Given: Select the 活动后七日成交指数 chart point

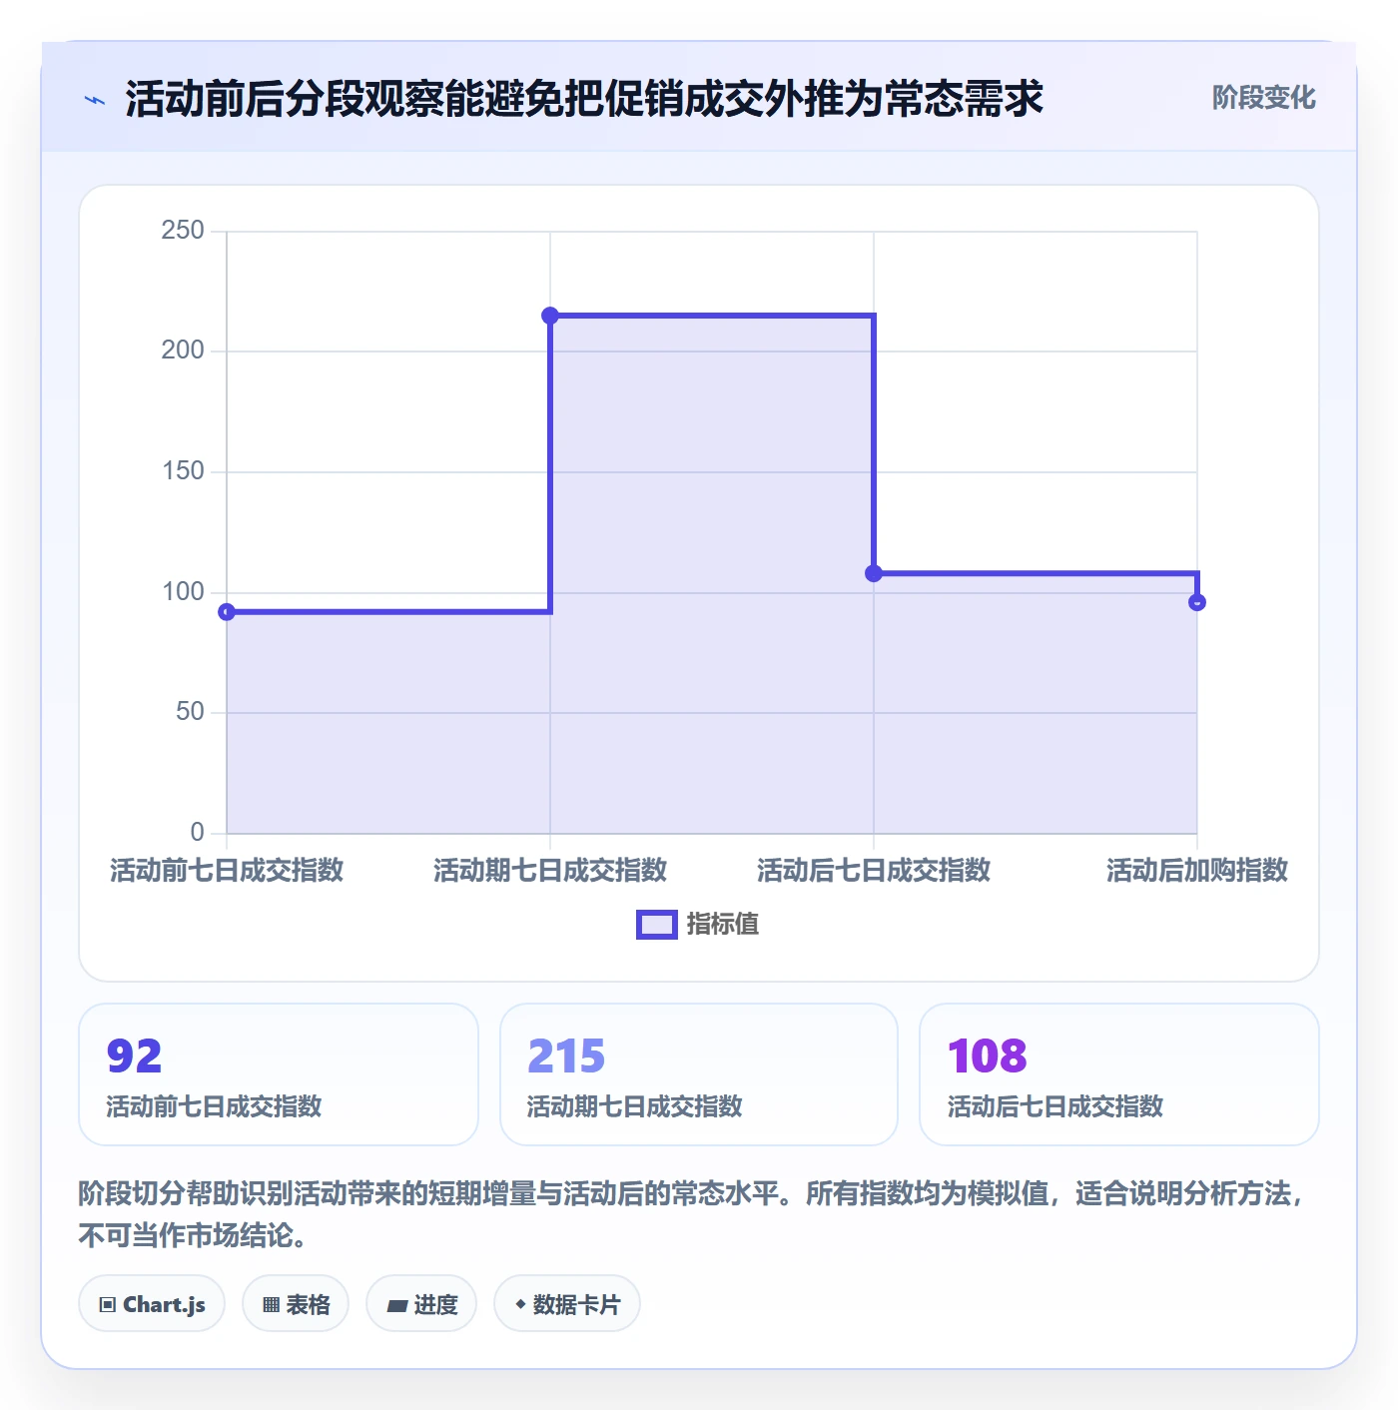Looking at the screenshot, I should (x=874, y=573).
